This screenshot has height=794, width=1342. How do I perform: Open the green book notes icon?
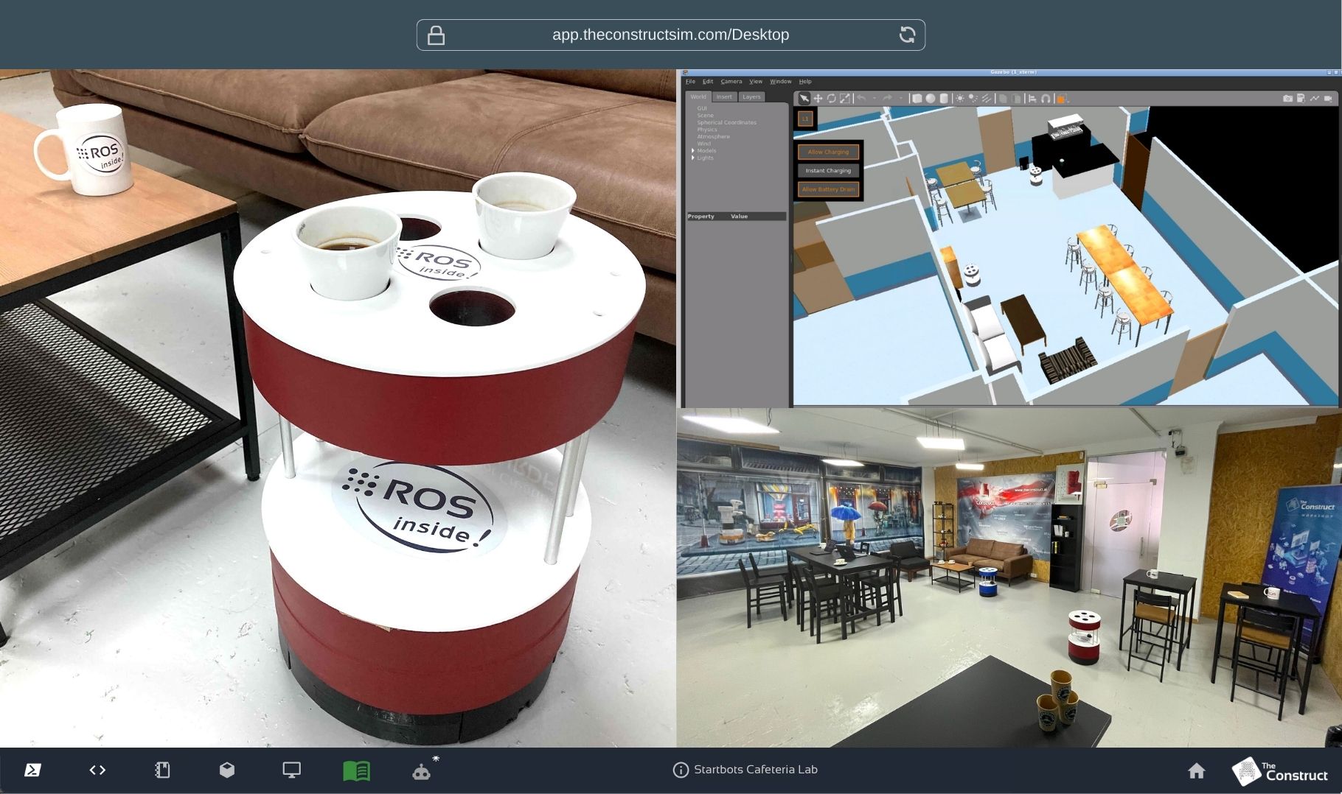coord(357,770)
